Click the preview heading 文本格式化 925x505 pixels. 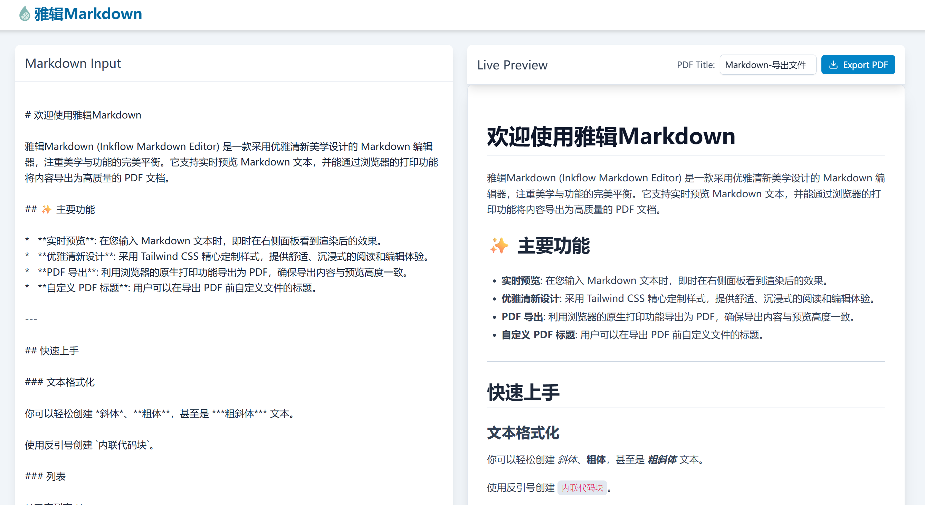tap(523, 433)
